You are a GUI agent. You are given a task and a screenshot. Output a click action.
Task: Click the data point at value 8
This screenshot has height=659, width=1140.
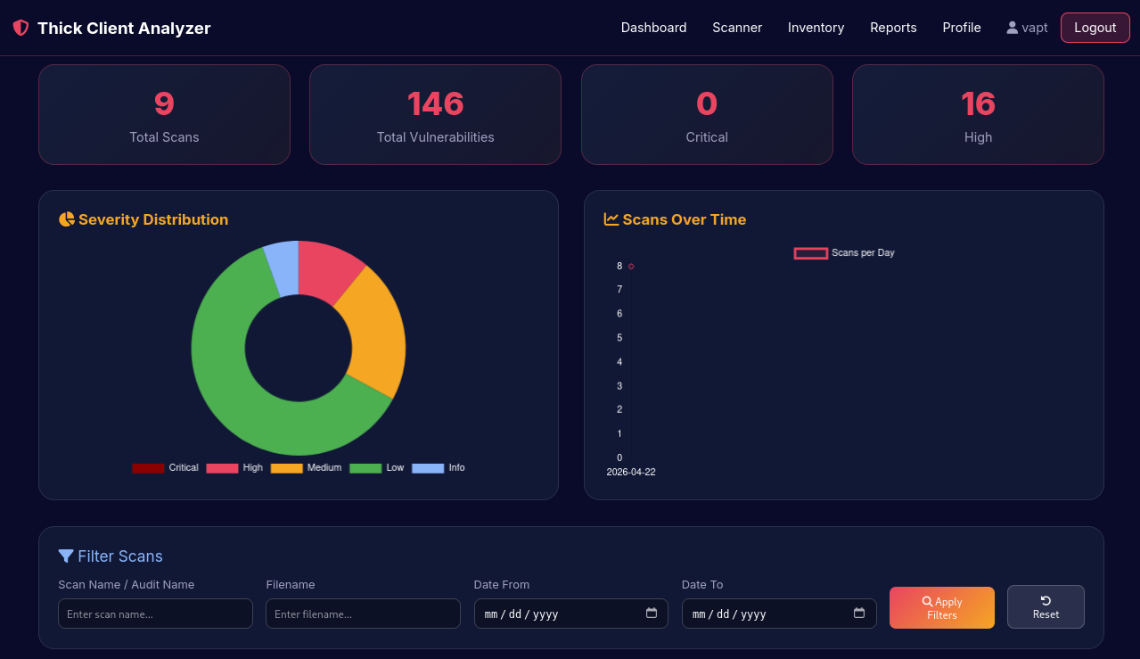click(x=631, y=266)
